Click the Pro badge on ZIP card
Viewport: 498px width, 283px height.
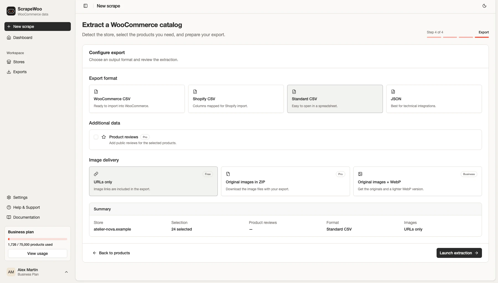point(340,174)
